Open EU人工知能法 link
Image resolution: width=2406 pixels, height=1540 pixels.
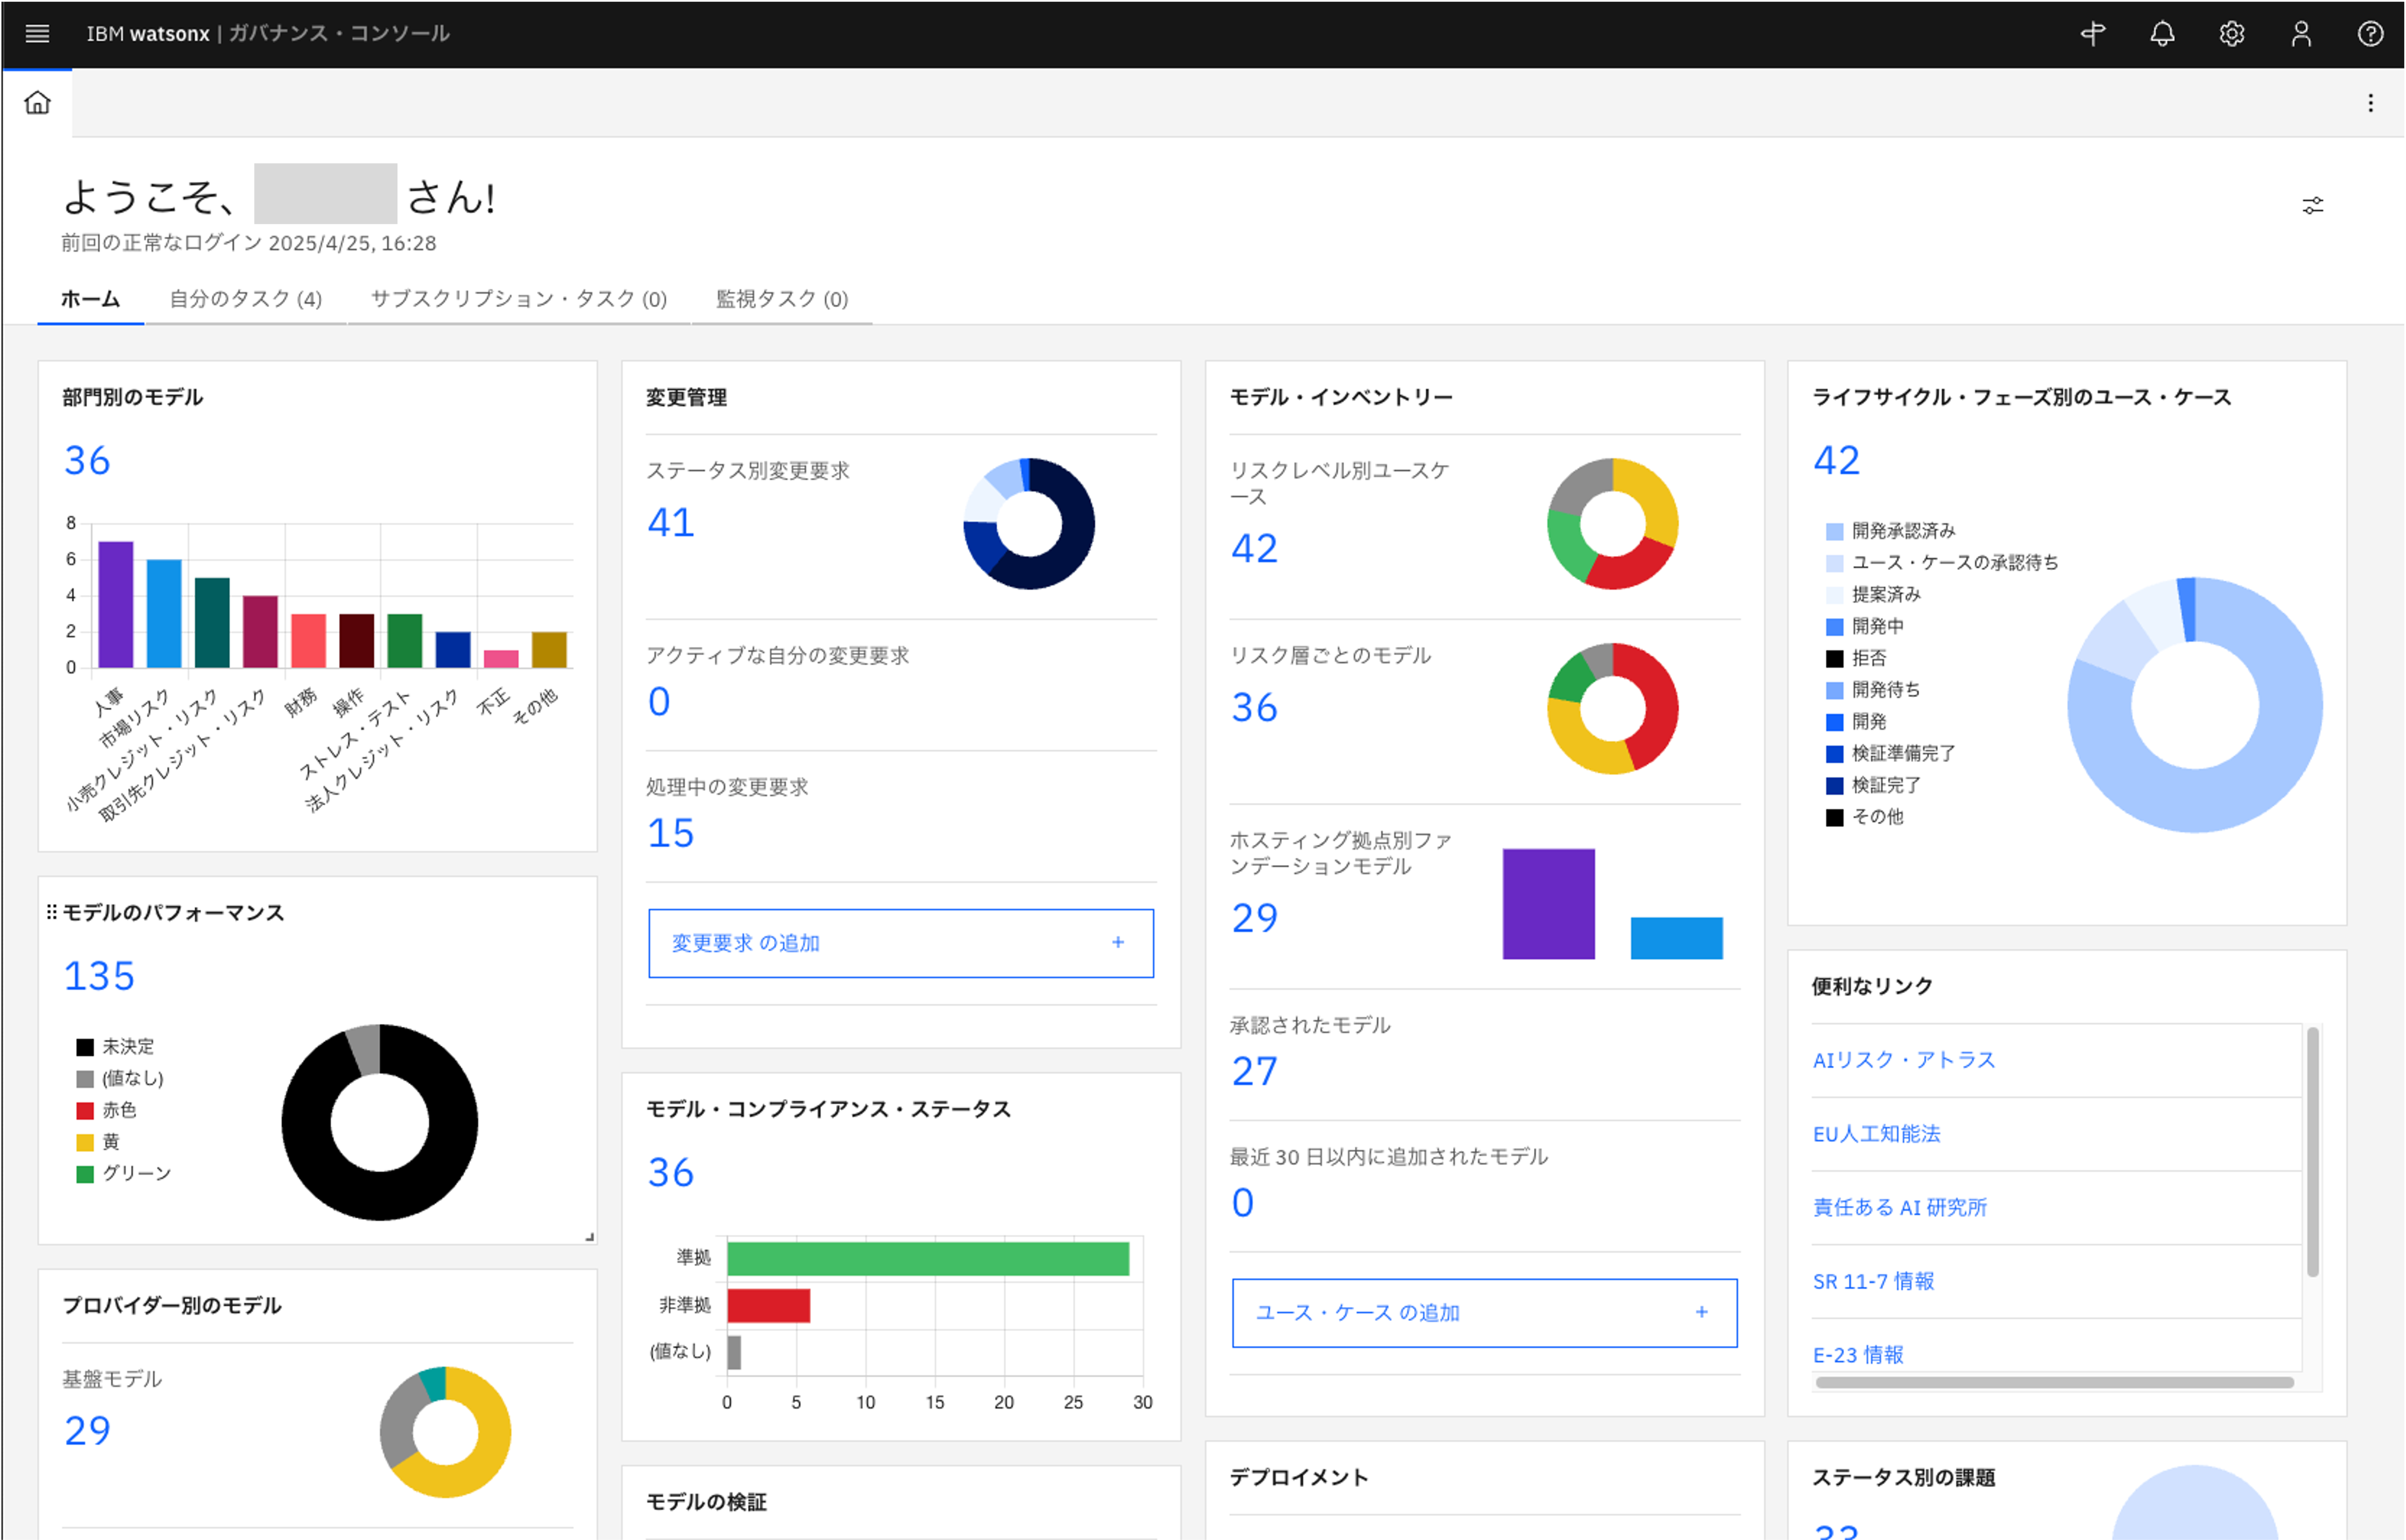(1876, 1134)
